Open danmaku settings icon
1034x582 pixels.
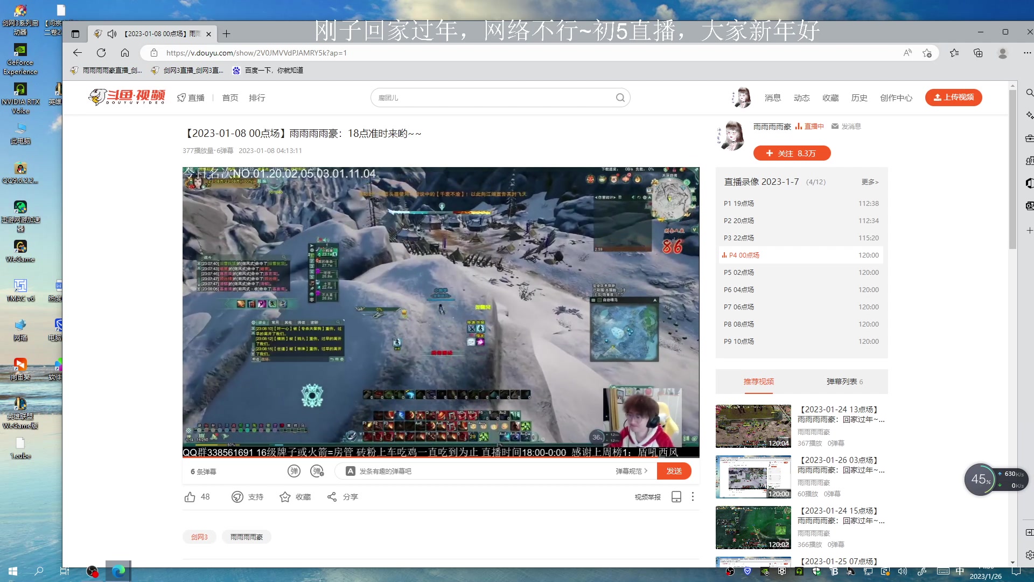[x=317, y=472]
